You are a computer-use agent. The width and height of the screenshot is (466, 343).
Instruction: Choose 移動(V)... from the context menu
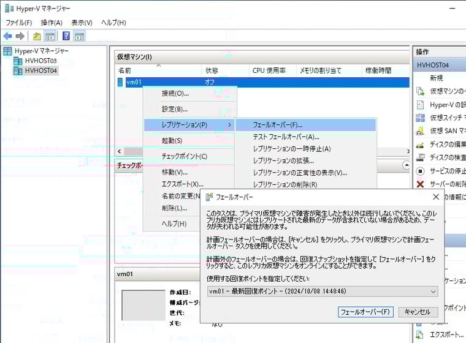pos(189,172)
